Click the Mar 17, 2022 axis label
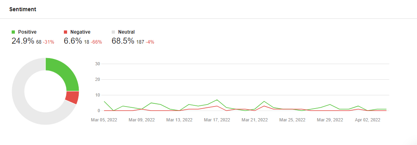Image resolution: width=417 pixels, height=145 pixels. (217, 120)
